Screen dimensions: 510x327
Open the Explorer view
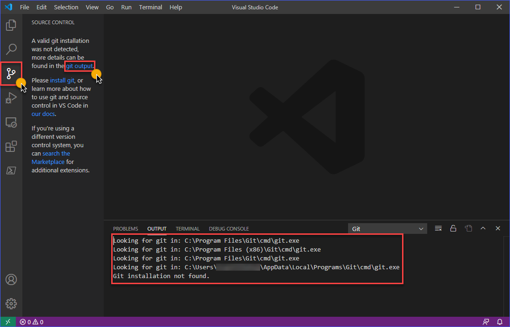11,25
